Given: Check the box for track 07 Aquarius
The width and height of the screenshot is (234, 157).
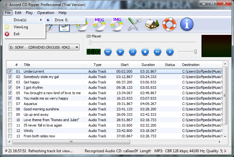Looking at the screenshot, I should 10,104.
